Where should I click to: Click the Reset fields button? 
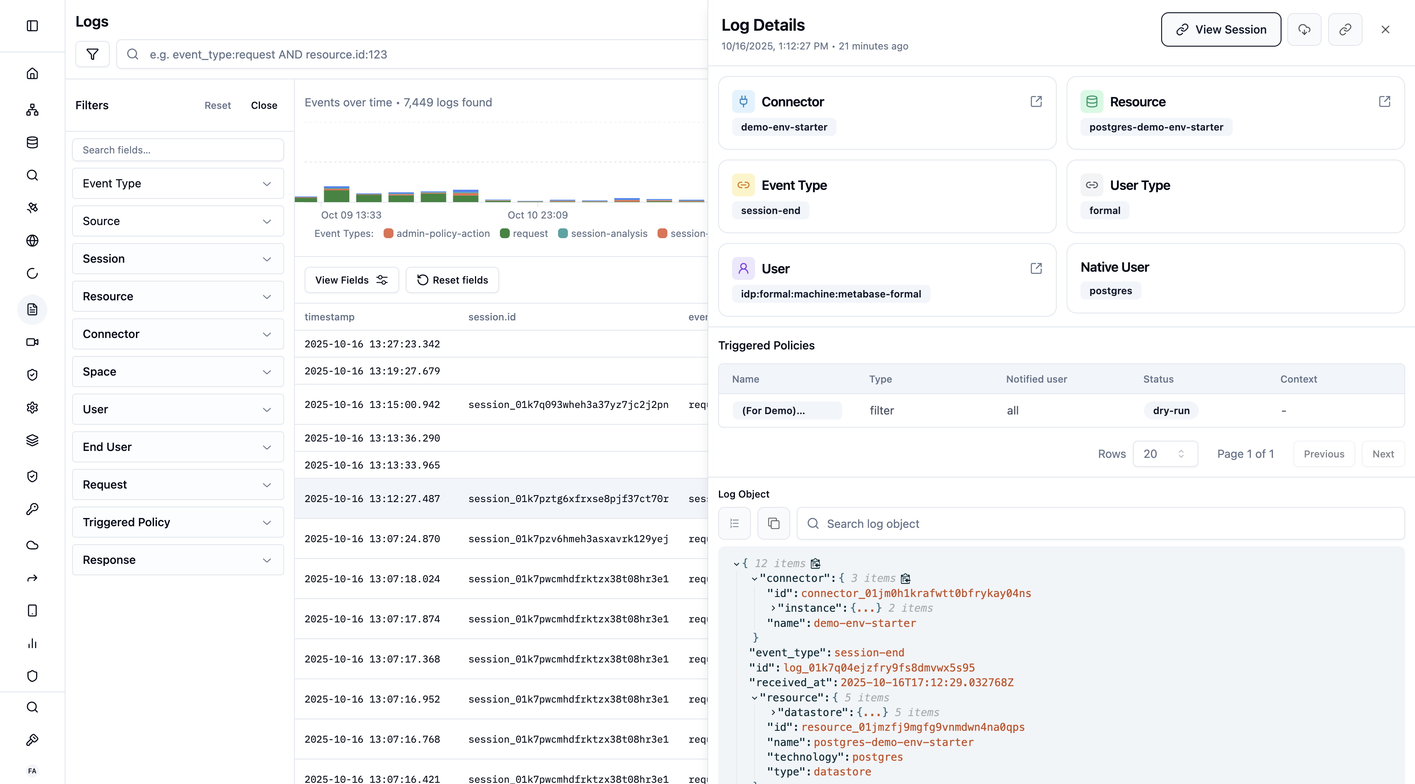coord(452,280)
